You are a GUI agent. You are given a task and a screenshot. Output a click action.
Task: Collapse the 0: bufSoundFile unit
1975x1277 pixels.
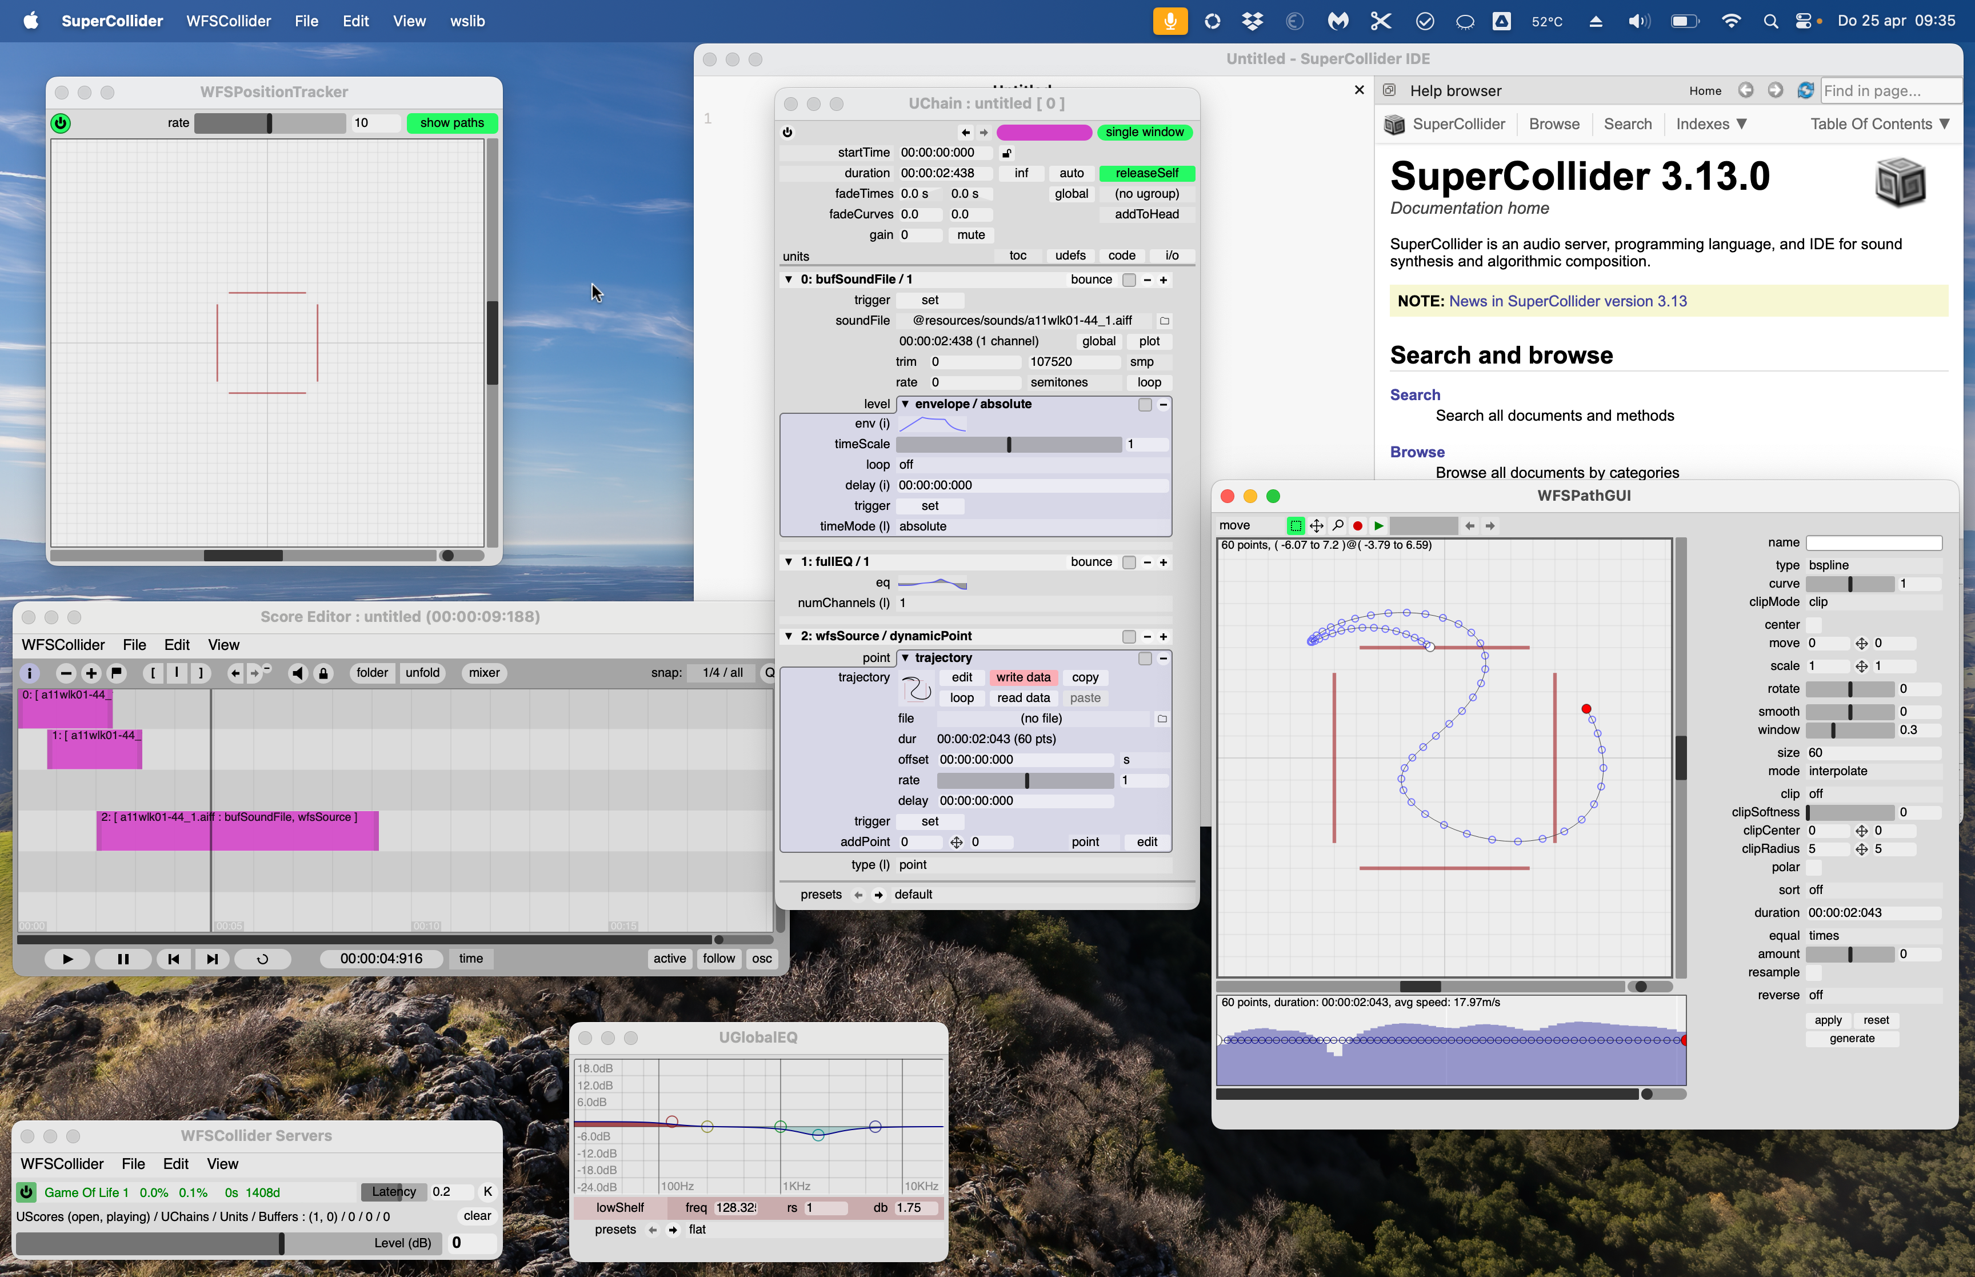pyautogui.click(x=788, y=280)
